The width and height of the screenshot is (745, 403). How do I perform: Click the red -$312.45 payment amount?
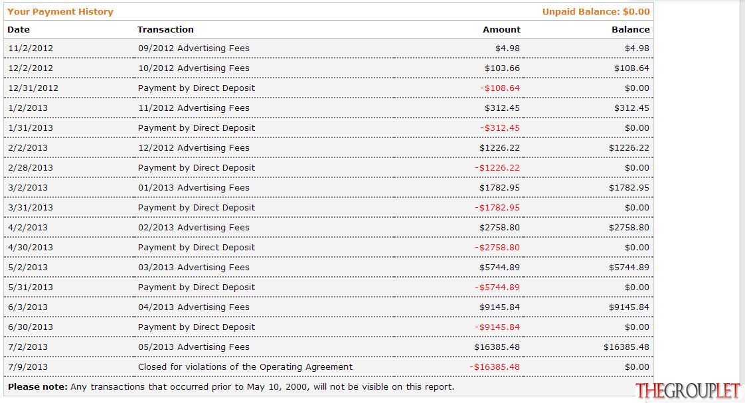pyautogui.click(x=500, y=128)
